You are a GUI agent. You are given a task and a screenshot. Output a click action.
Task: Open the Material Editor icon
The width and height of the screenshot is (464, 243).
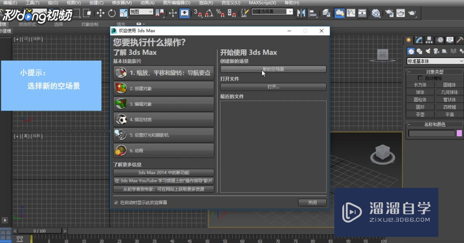click(376, 13)
